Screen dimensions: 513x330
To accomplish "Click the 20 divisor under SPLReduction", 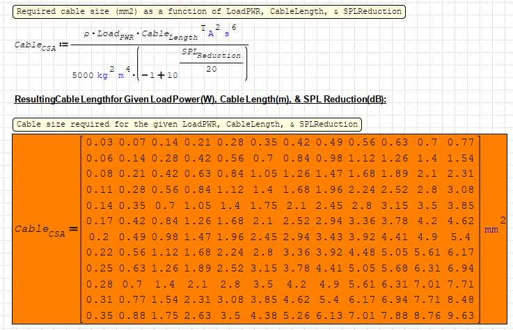I will [211, 69].
